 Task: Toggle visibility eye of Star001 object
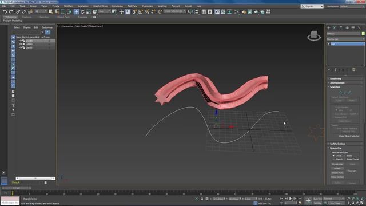[x=21, y=47]
